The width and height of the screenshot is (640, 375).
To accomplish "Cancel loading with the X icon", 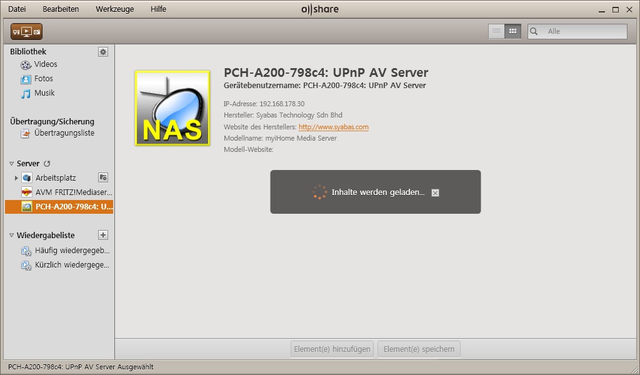I will [x=436, y=193].
